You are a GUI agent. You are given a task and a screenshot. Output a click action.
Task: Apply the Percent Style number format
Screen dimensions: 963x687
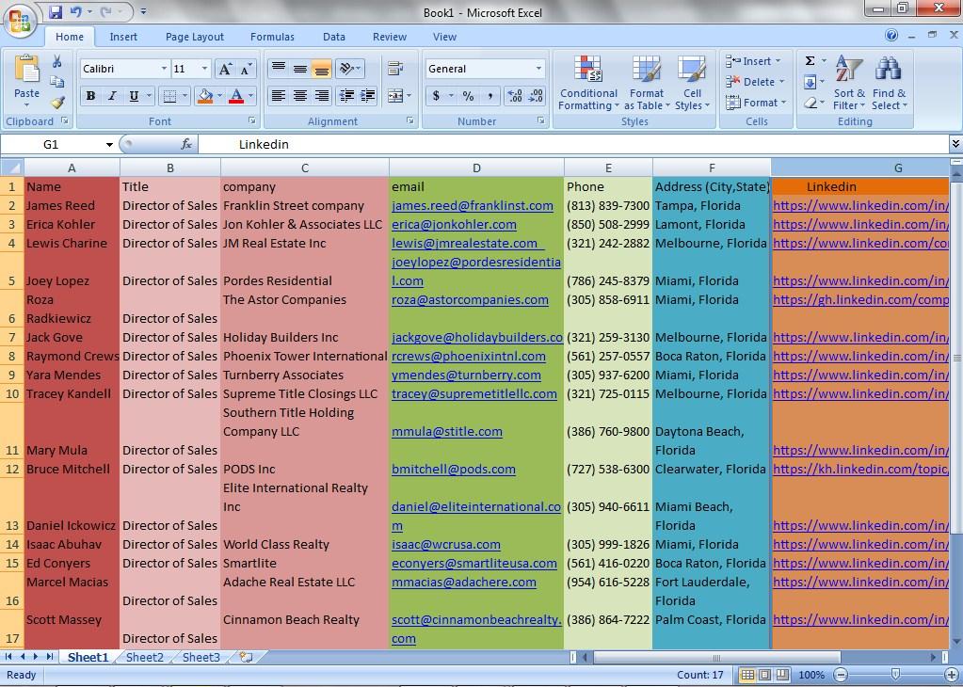pos(466,95)
